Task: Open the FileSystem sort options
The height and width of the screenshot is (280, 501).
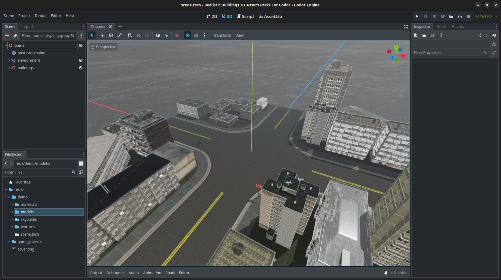Action: (x=81, y=172)
